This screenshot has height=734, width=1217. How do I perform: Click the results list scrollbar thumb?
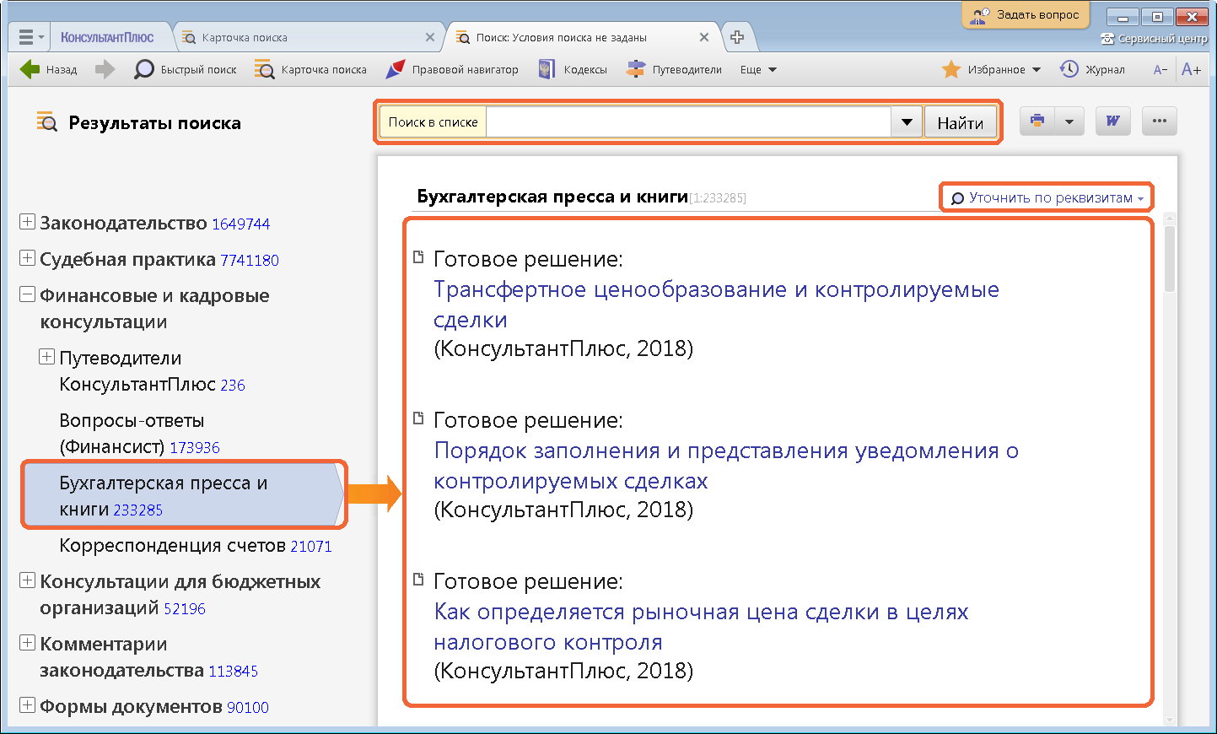(1169, 258)
